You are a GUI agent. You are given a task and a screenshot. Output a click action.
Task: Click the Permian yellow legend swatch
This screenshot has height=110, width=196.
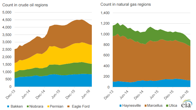point(48,106)
